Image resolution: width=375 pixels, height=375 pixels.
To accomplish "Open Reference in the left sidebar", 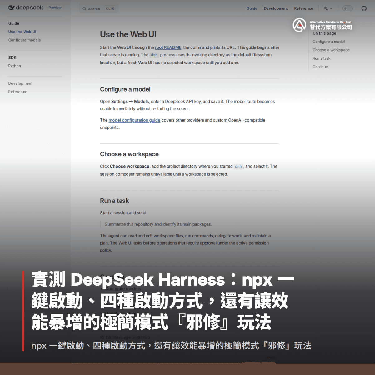I will pyautogui.click(x=18, y=92).
